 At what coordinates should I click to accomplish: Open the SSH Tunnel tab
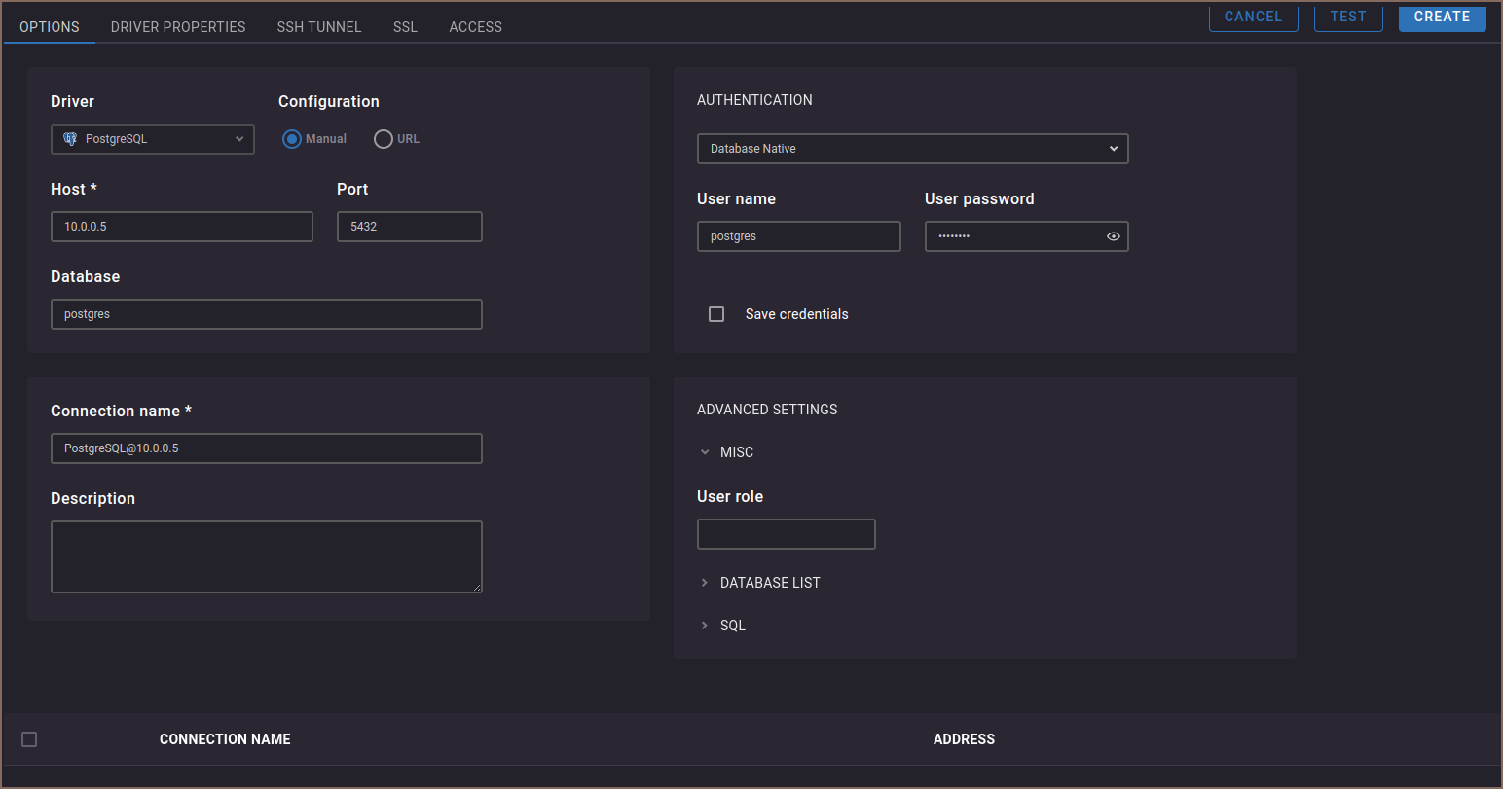pos(319,27)
